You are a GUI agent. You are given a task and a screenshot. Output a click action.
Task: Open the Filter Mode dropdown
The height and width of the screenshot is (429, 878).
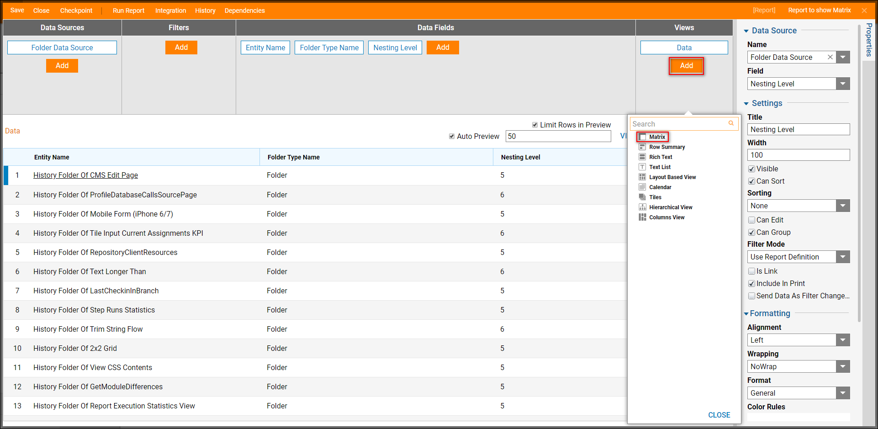coord(843,257)
